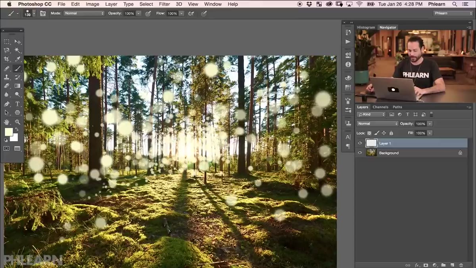Open the Layers panel Opacity slider arrow
This screenshot has height=268, width=476.
click(430, 124)
